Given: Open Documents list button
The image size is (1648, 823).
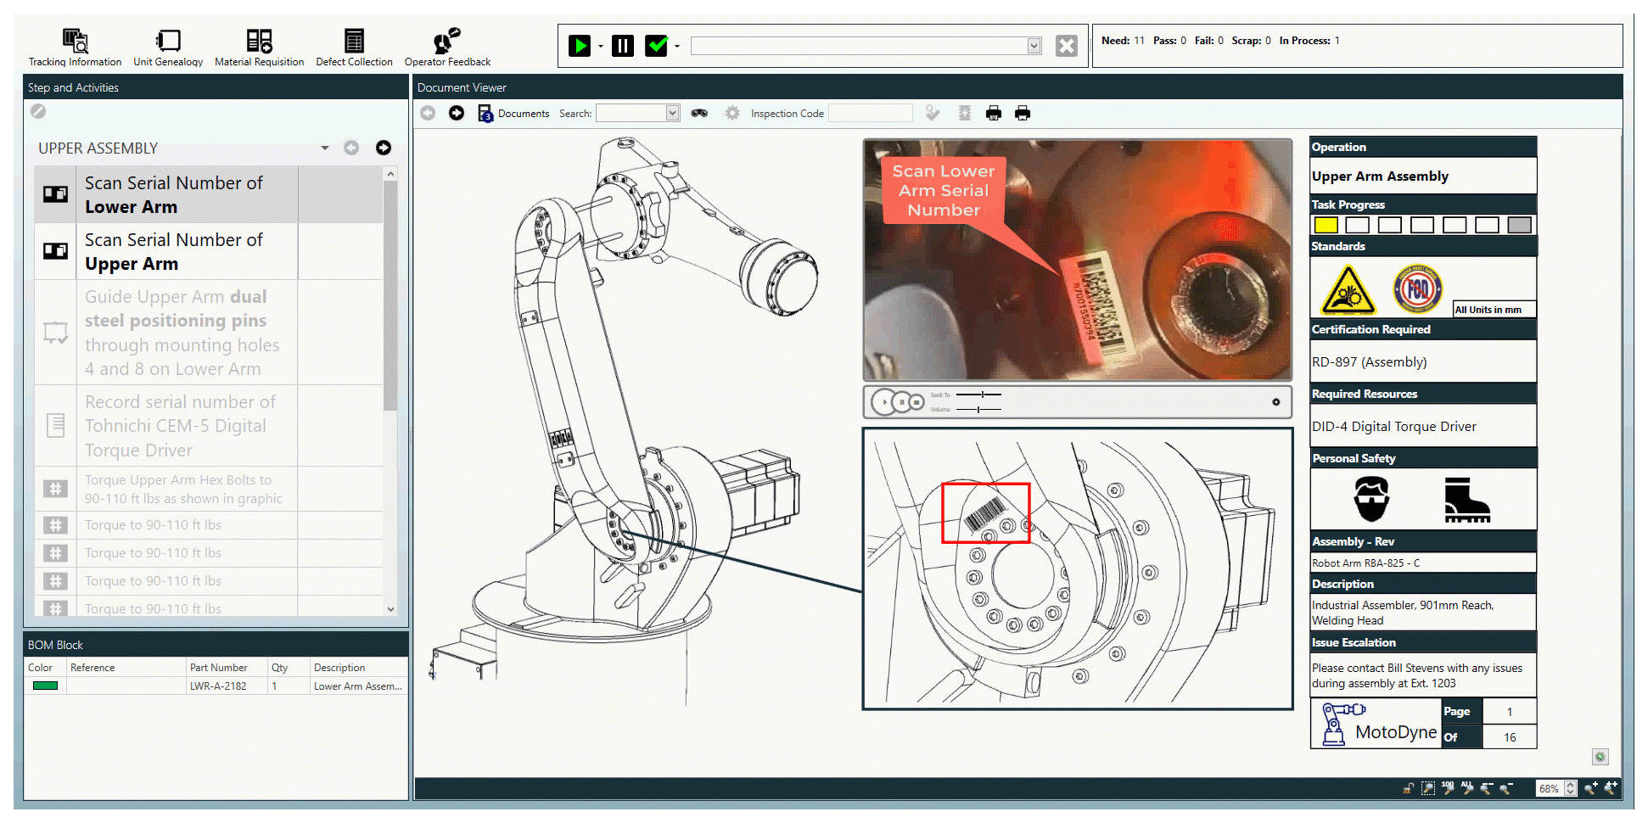Looking at the screenshot, I should [513, 113].
